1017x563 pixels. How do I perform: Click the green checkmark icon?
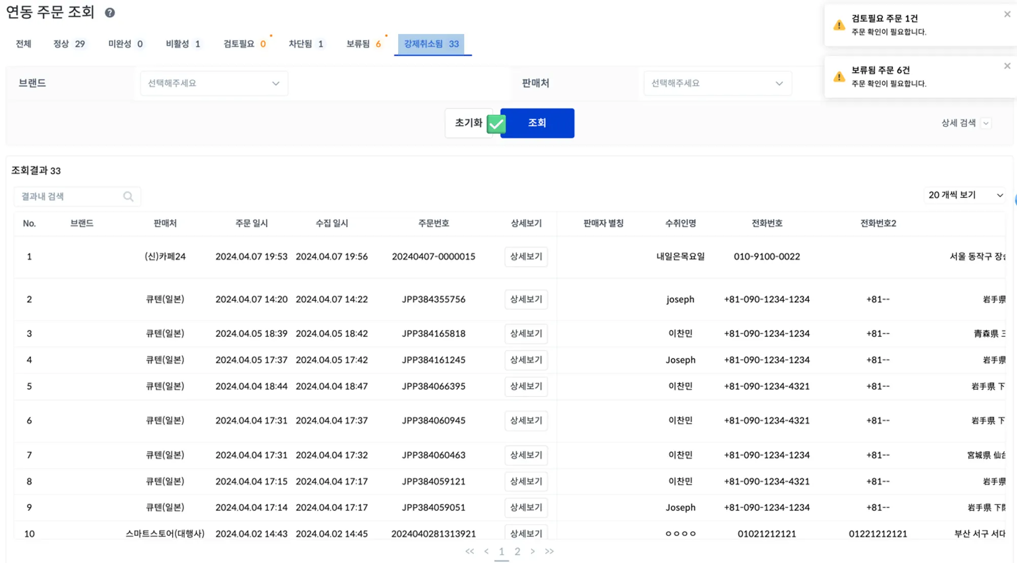(x=496, y=124)
